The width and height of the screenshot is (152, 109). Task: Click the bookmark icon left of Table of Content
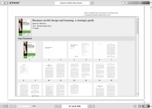[x=123, y=3]
